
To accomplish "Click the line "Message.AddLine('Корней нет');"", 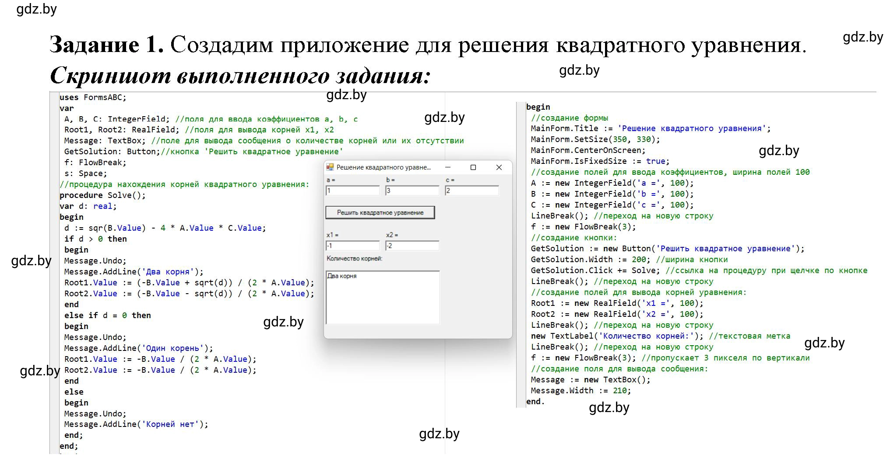I will click(x=136, y=424).
